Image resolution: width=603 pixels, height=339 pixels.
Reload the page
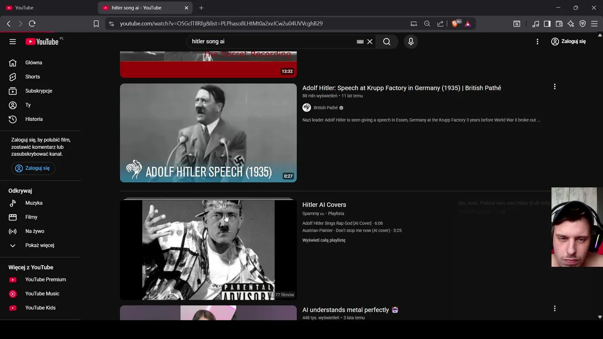coord(32,24)
